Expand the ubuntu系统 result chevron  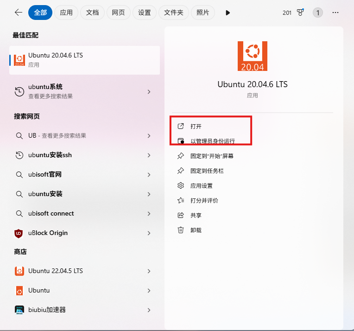click(149, 92)
